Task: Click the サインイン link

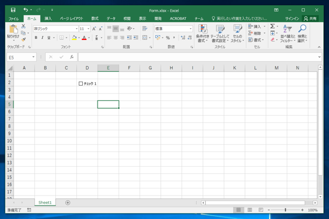Action: coord(292,19)
